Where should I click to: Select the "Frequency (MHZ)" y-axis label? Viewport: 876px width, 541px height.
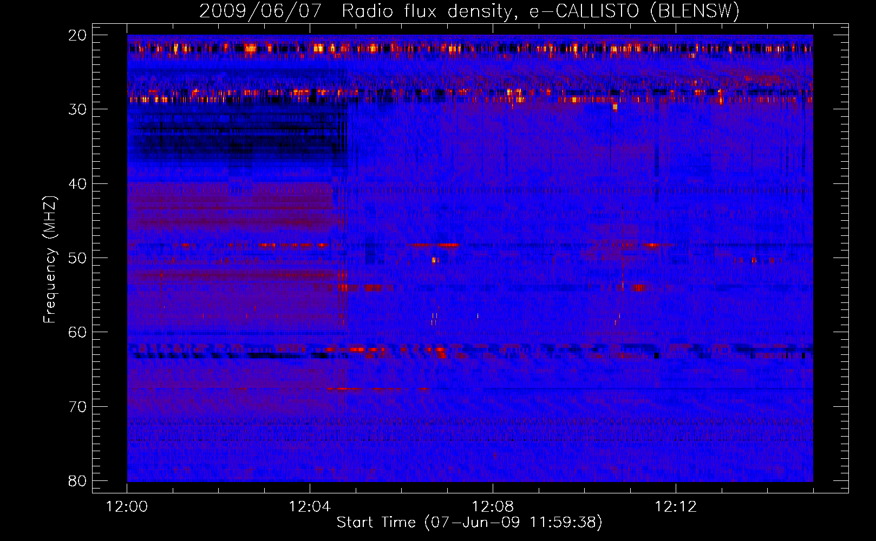[x=50, y=260]
